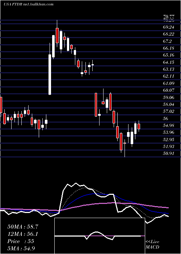The height and width of the screenshot is (254, 181).
Task: Click the 70.77 price axis label
Action: (169, 17)
